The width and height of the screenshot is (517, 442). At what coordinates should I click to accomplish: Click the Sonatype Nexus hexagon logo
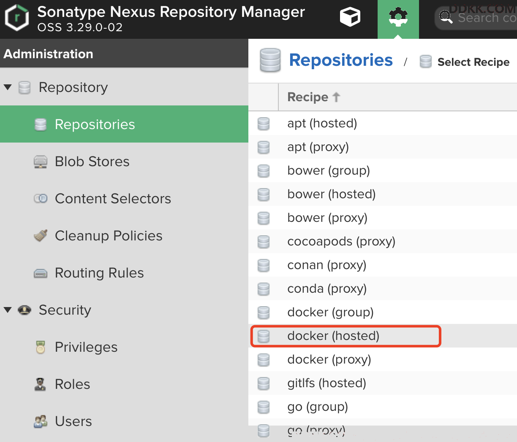16,19
